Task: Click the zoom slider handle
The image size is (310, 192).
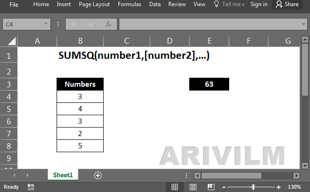Action: point(253,187)
